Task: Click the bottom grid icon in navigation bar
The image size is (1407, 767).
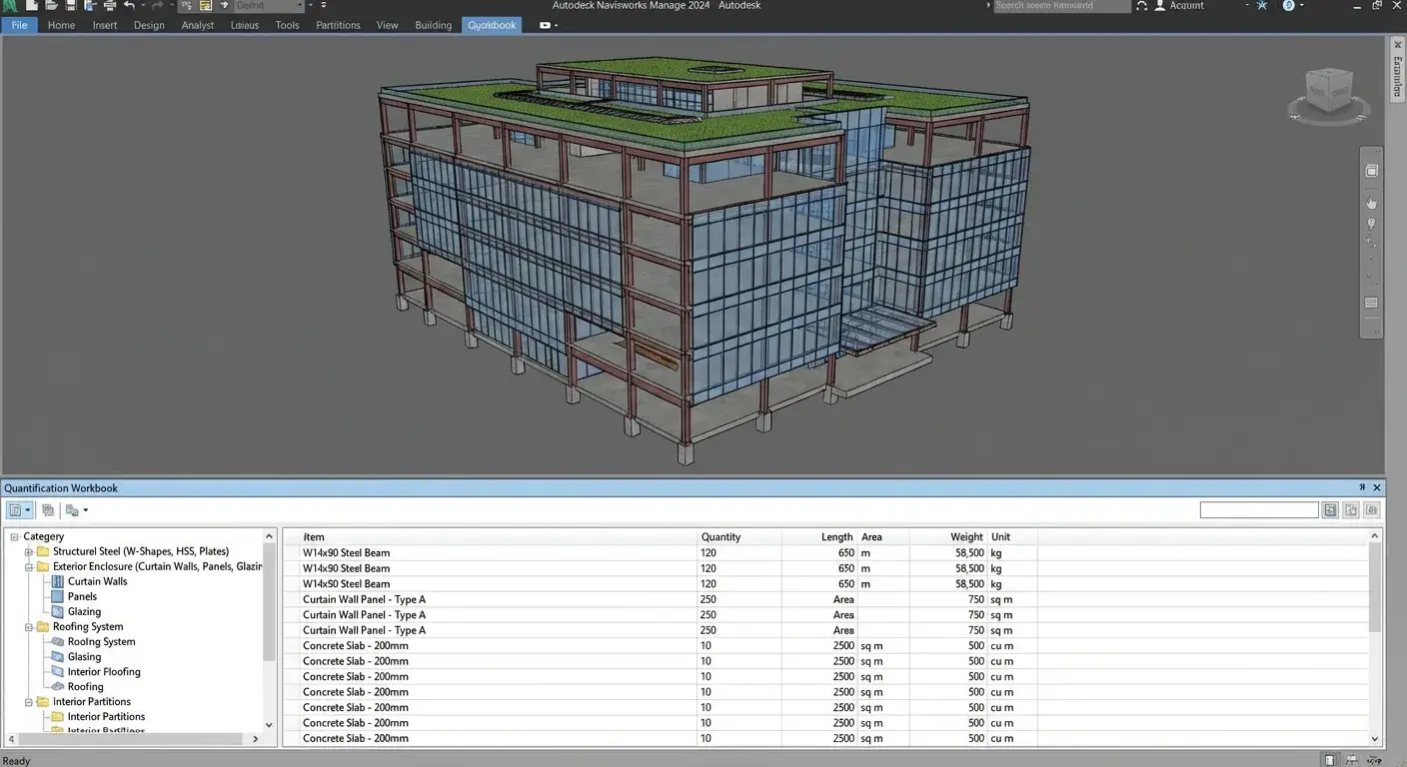Action: pos(1372,303)
